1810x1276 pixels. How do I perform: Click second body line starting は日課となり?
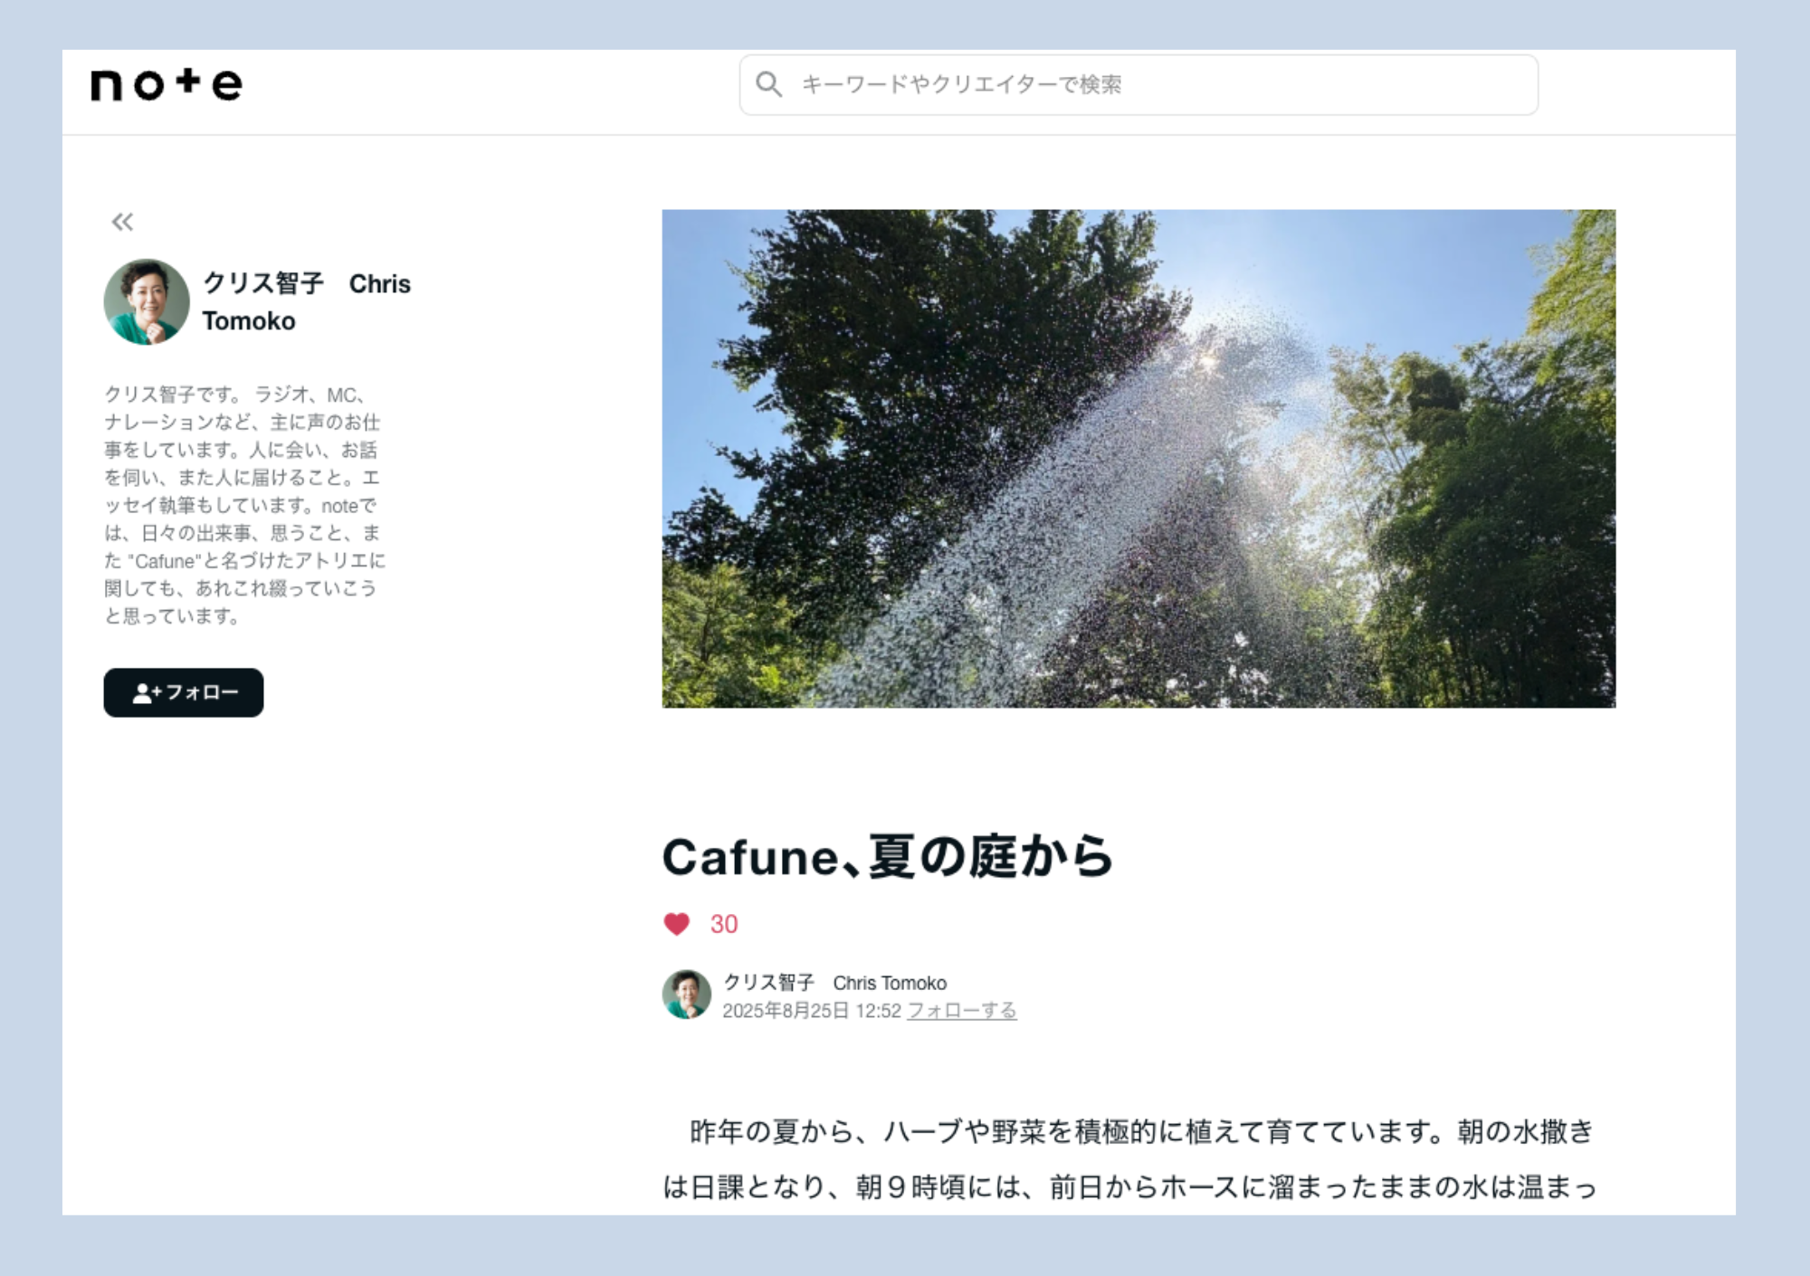1129,1187
